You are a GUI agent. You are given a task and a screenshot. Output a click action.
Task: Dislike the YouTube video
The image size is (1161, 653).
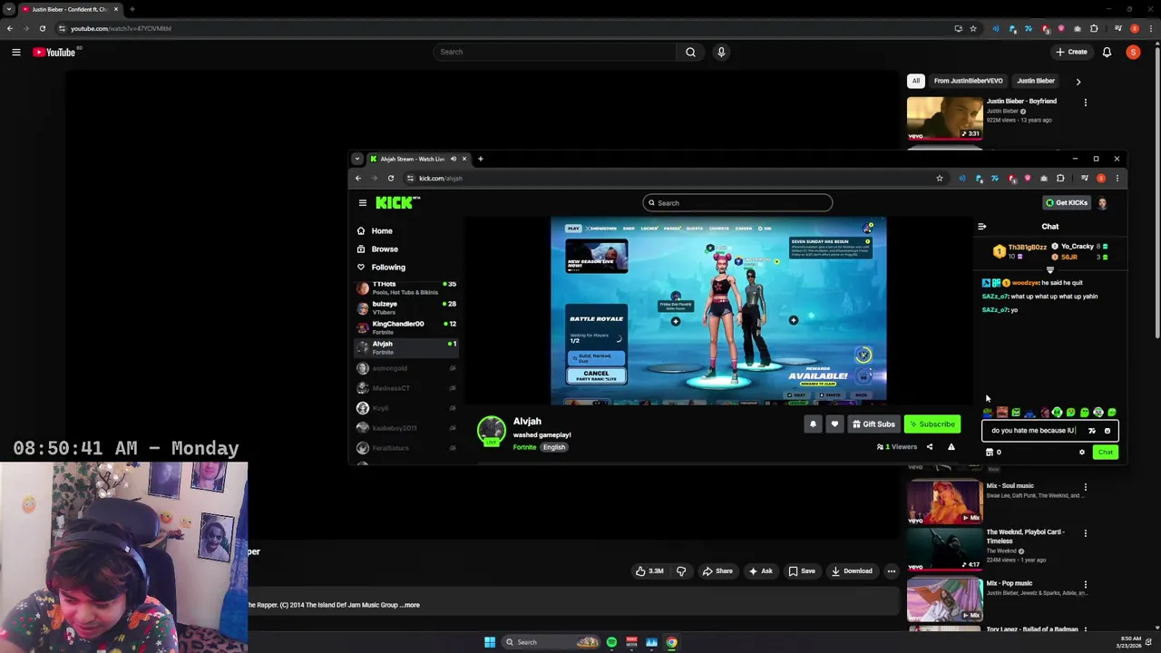click(x=681, y=571)
